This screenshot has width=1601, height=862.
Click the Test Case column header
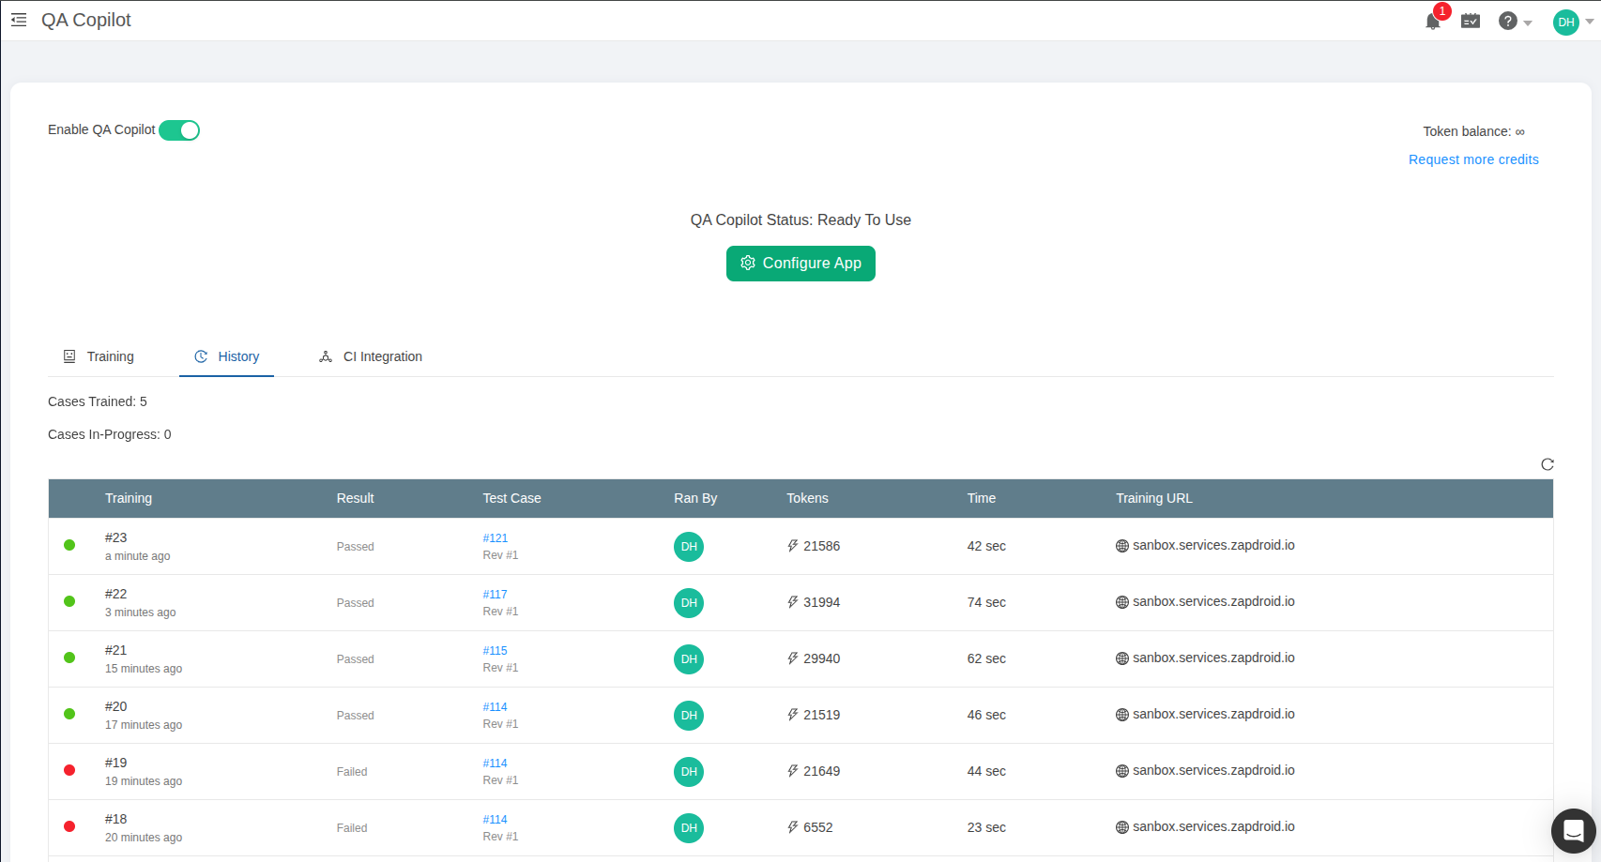pos(511,498)
